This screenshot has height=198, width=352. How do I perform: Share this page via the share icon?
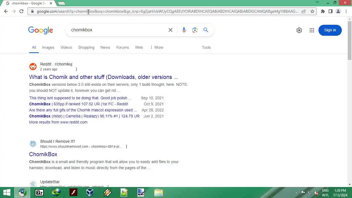[x=304, y=11]
